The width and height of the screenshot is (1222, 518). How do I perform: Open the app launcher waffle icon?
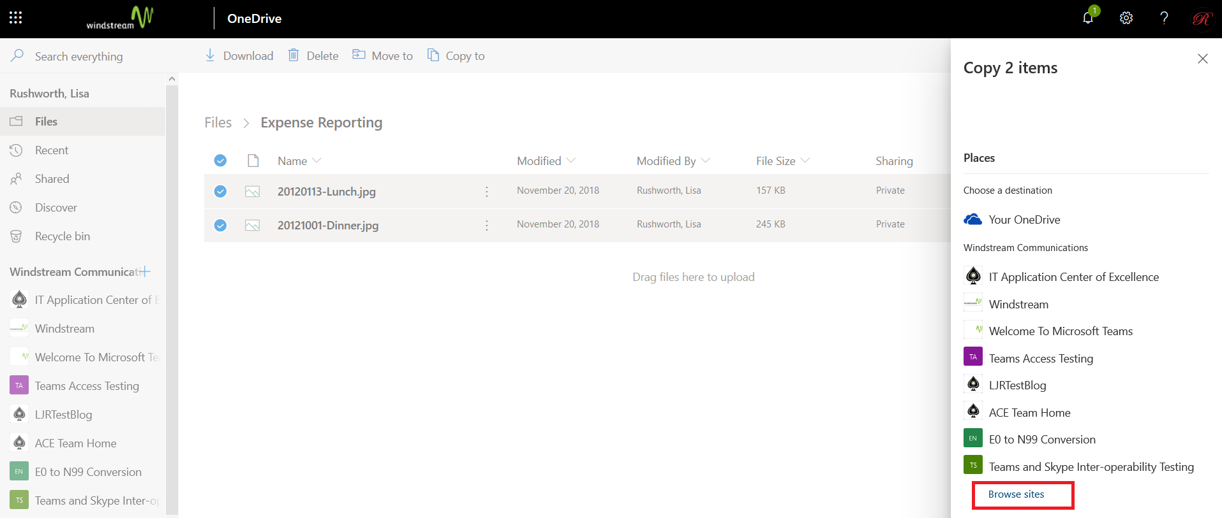pyautogui.click(x=16, y=18)
